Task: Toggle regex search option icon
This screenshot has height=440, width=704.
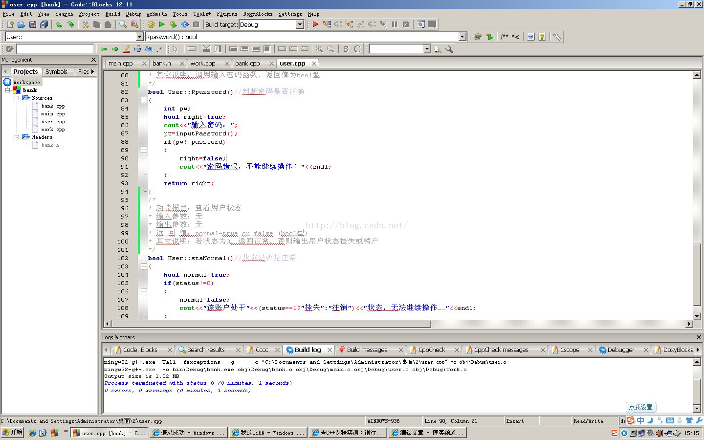Action: point(159,49)
